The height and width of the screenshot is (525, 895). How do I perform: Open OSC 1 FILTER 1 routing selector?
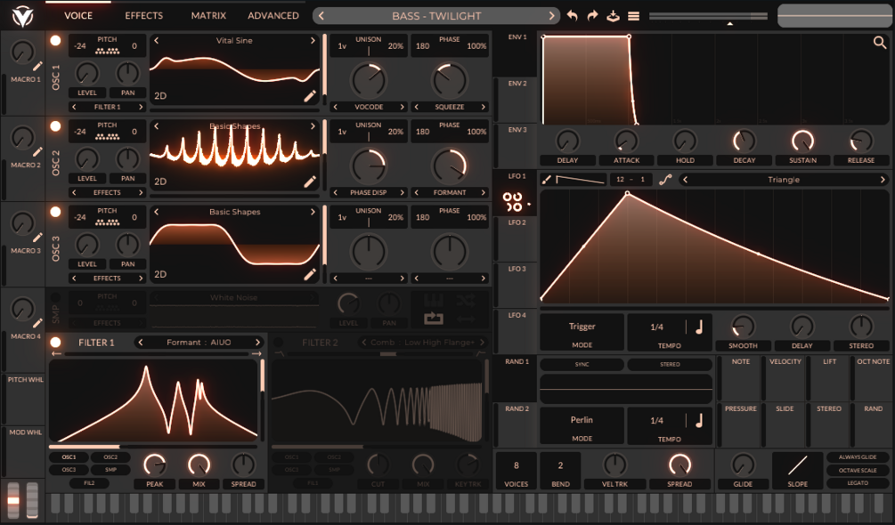107,107
